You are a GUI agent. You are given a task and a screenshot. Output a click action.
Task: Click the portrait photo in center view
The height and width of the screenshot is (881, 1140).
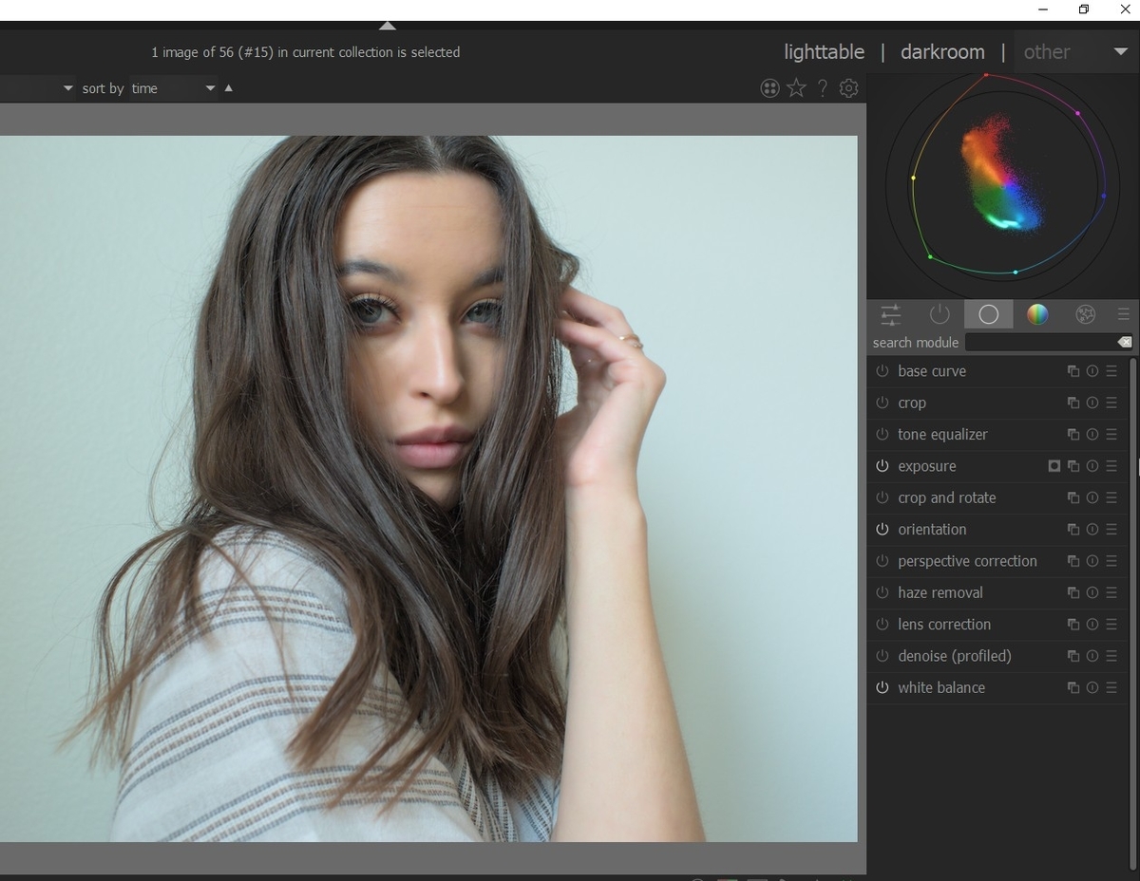tap(428, 489)
